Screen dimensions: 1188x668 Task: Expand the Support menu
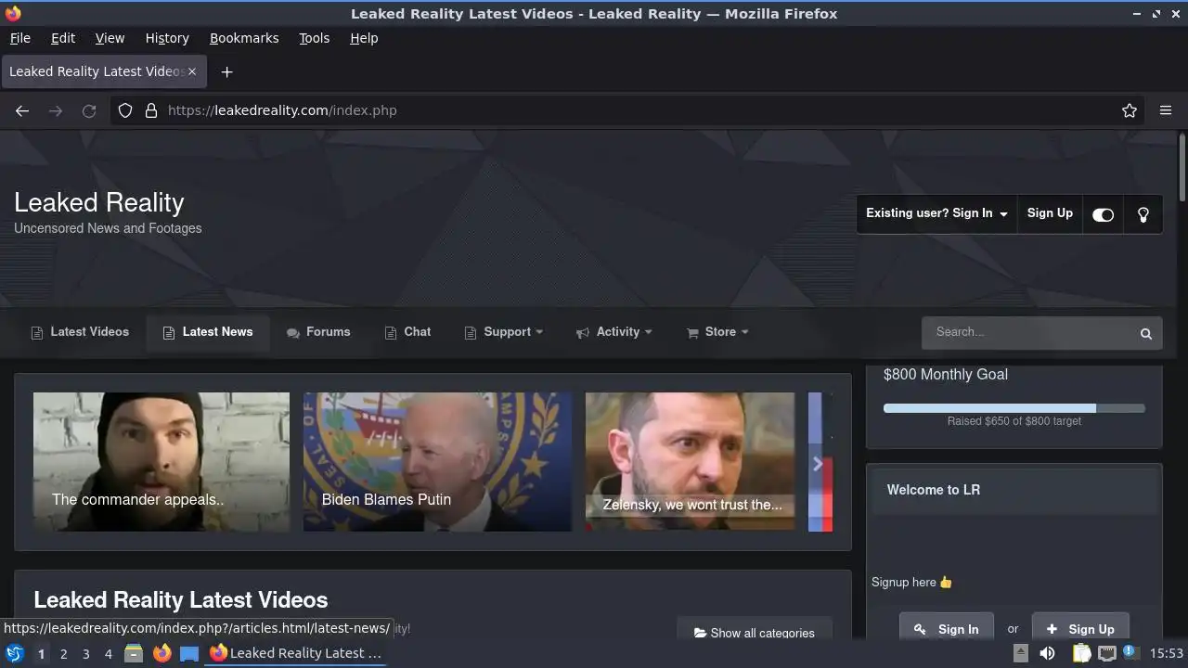pos(504,332)
